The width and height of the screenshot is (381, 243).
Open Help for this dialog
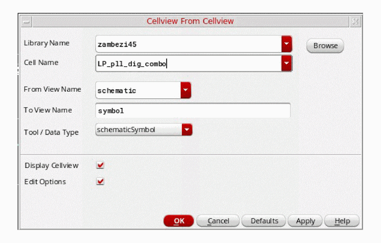[342, 221]
